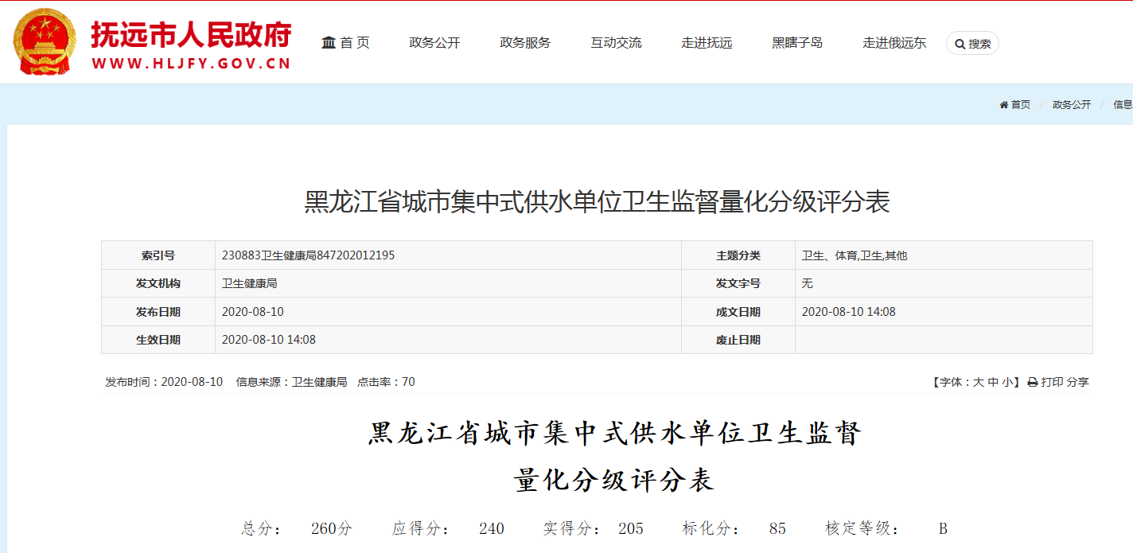Click the 分享 share link
Screen dimensions: 1133x553
[x=1078, y=383]
